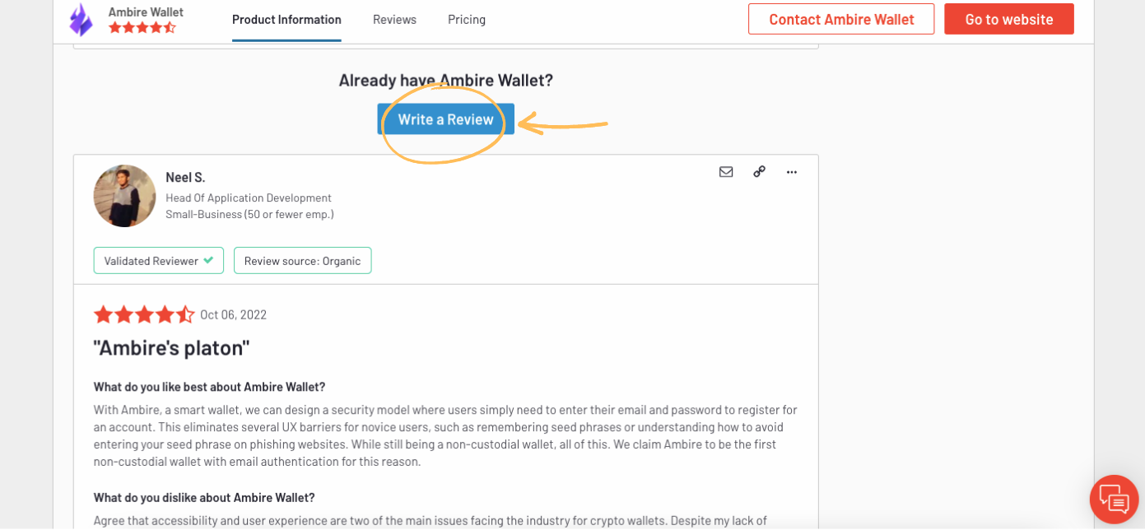Open the three-dot more options menu
This screenshot has height=530, width=1145.
tap(792, 172)
